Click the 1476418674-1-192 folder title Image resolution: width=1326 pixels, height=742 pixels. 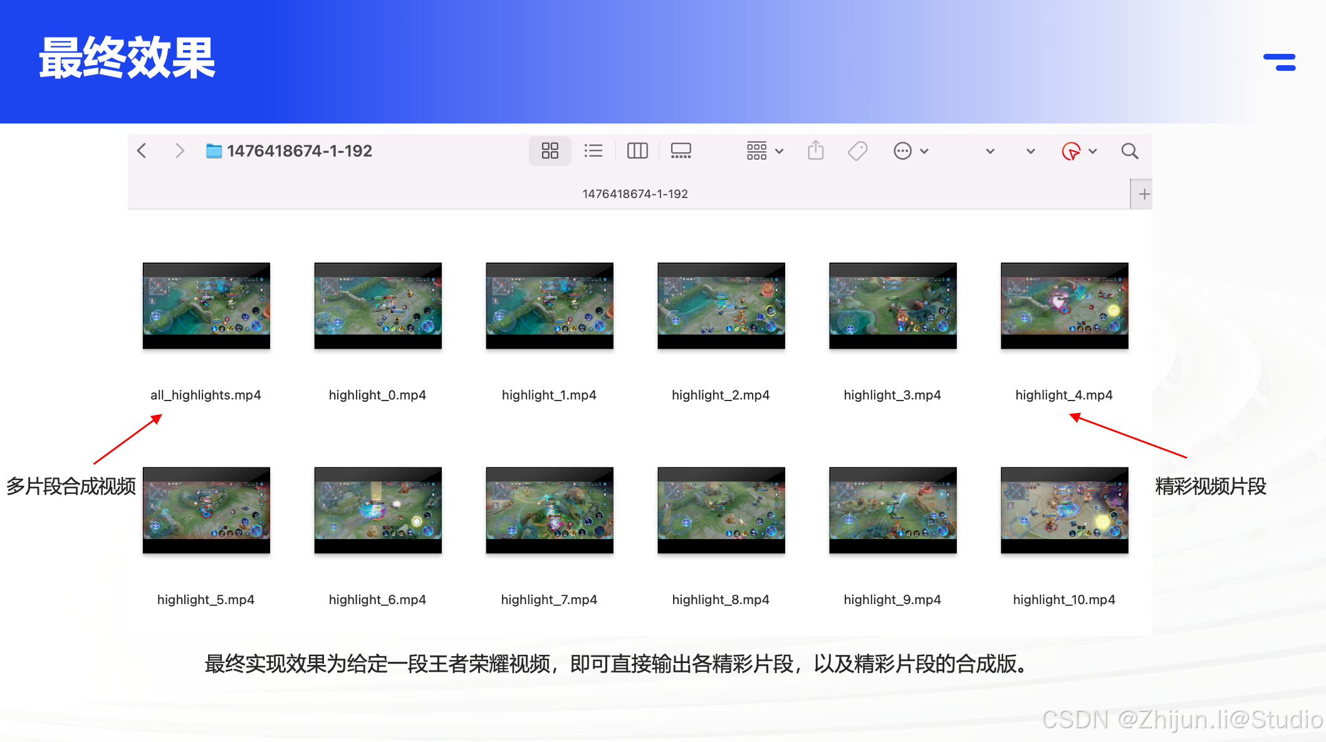click(299, 151)
